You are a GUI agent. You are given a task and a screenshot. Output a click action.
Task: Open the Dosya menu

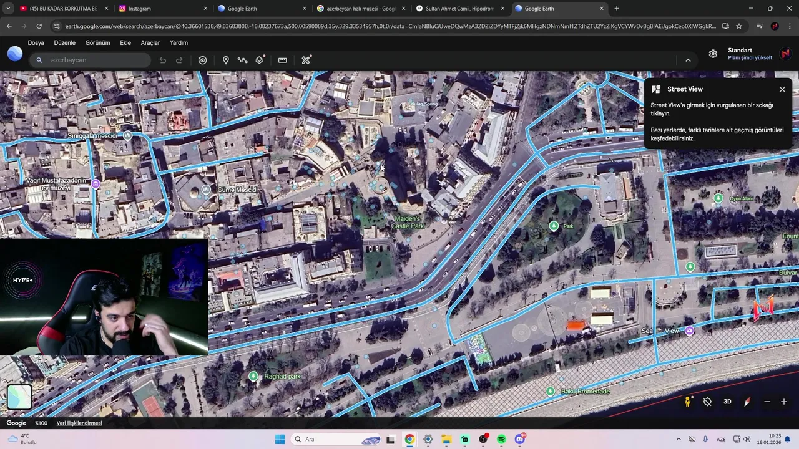click(x=36, y=43)
